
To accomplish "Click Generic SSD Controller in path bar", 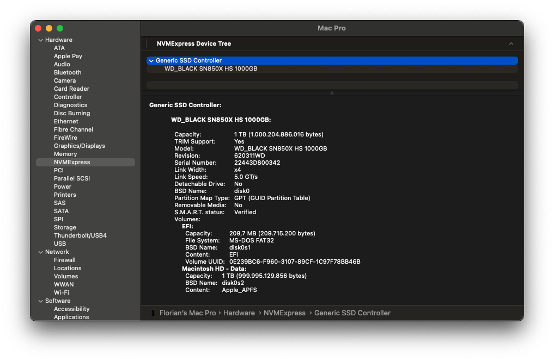I will point(352,313).
